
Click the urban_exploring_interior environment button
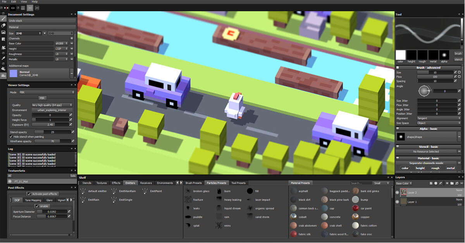click(52, 110)
